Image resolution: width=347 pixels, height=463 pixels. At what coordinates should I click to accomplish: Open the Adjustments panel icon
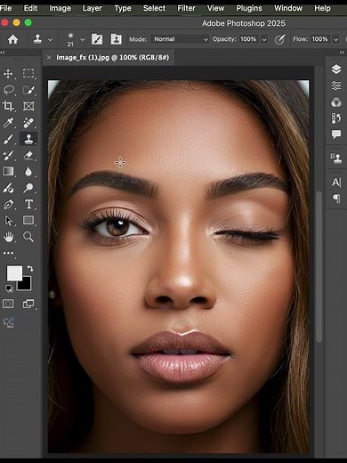pyautogui.click(x=336, y=85)
